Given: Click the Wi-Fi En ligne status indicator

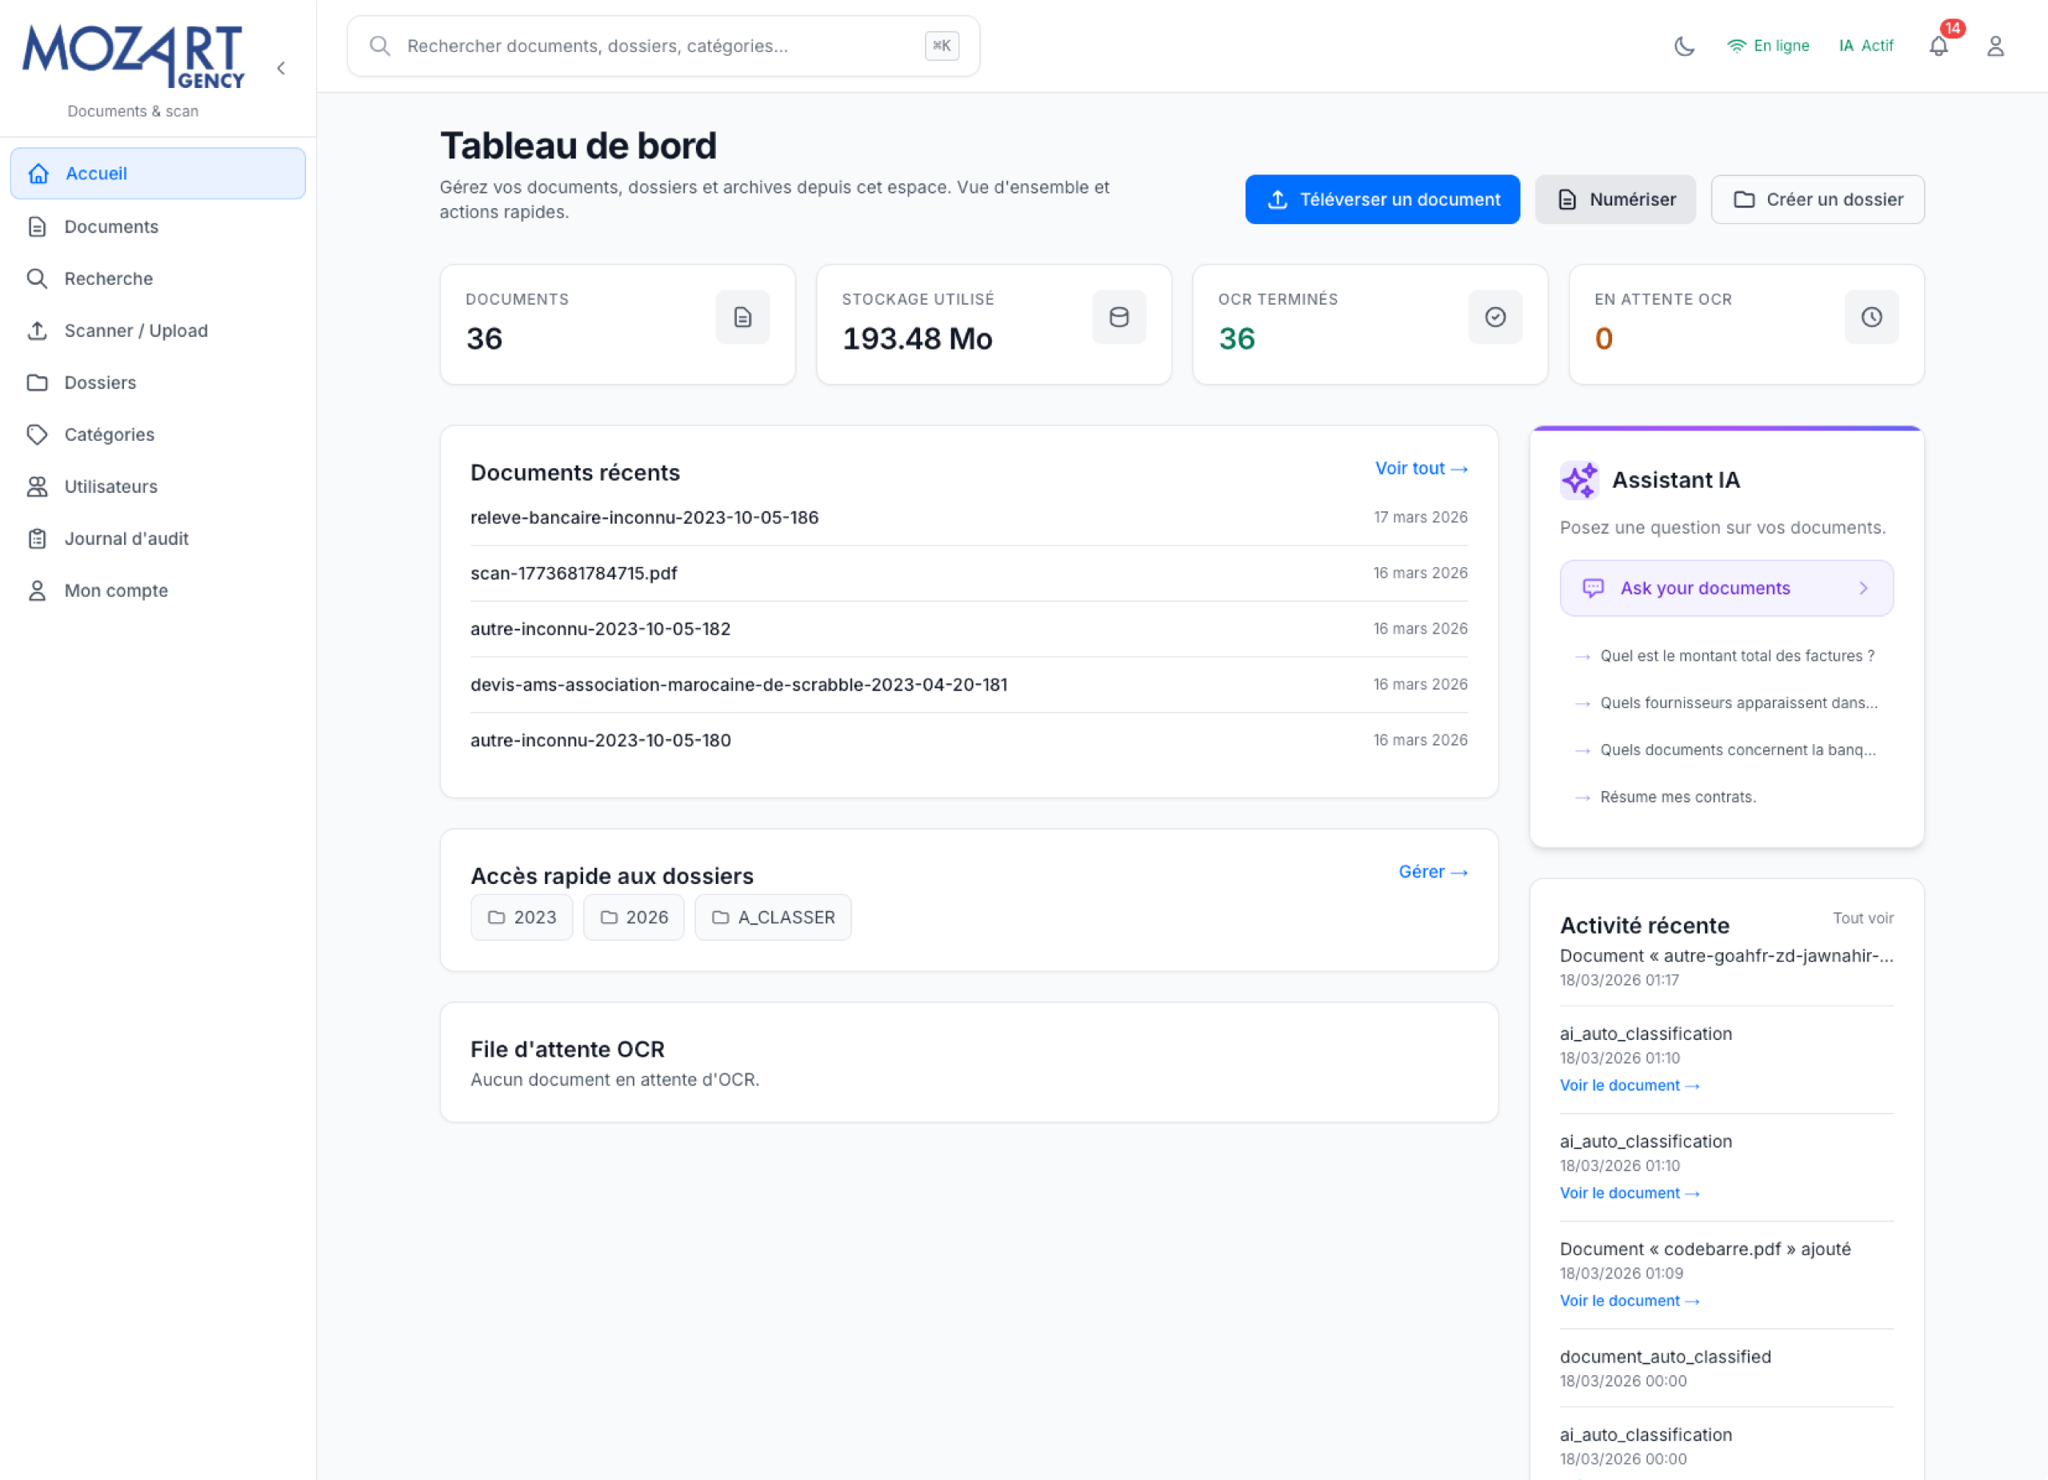Looking at the screenshot, I should (1768, 46).
